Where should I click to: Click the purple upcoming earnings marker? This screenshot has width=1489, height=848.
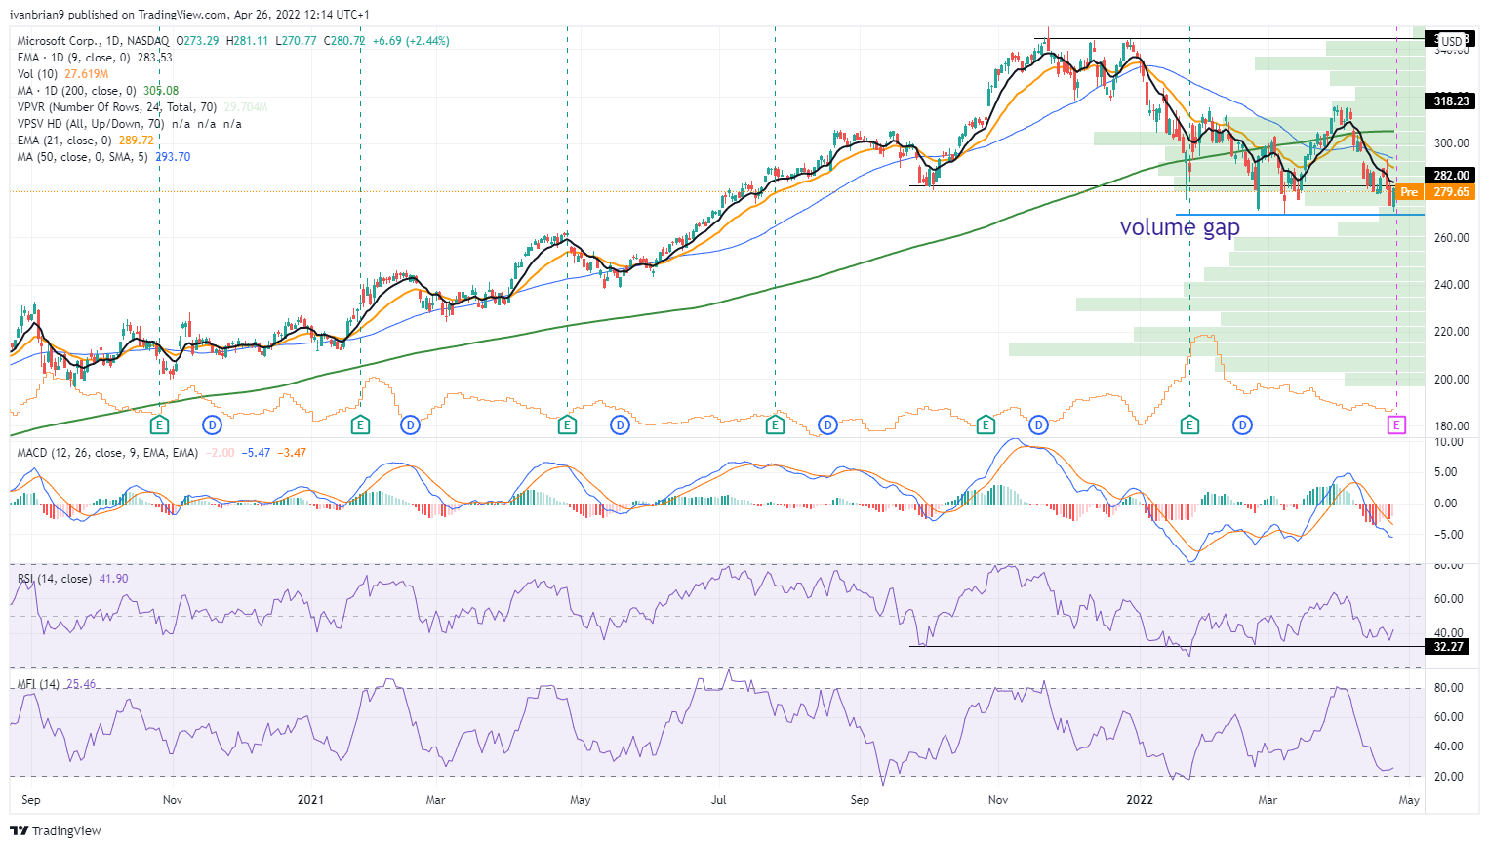[1397, 424]
